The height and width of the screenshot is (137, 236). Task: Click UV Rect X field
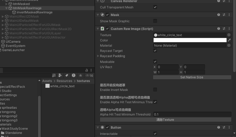point(168,67)
